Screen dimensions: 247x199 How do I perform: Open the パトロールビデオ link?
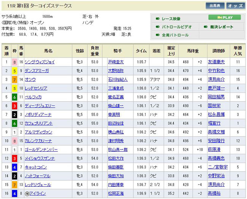177,27
